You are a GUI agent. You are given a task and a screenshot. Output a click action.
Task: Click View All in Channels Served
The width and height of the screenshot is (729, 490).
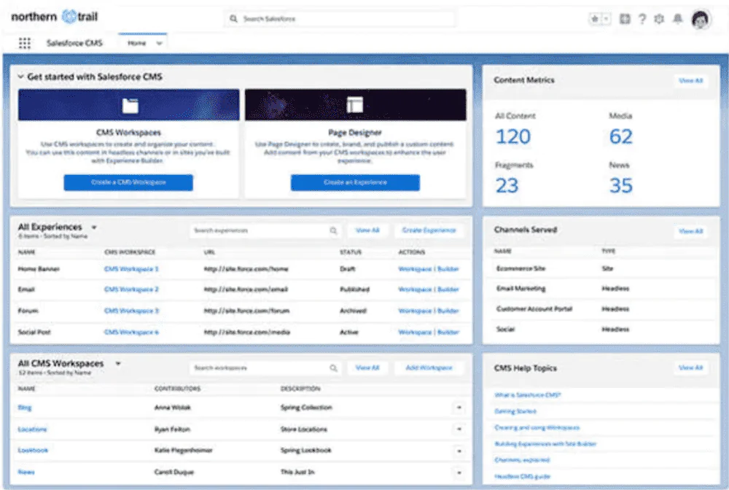coord(690,231)
